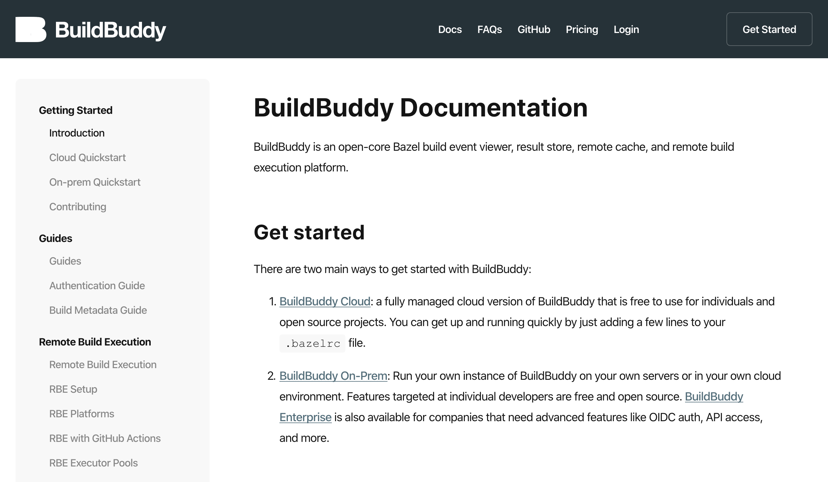This screenshot has width=828, height=482.
Task: Open the gray Guides sidebar item
Action: (65, 261)
